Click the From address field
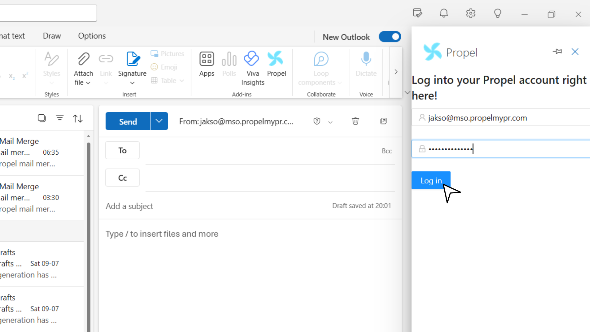Viewport: 590px width, 332px height. pos(236,121)
